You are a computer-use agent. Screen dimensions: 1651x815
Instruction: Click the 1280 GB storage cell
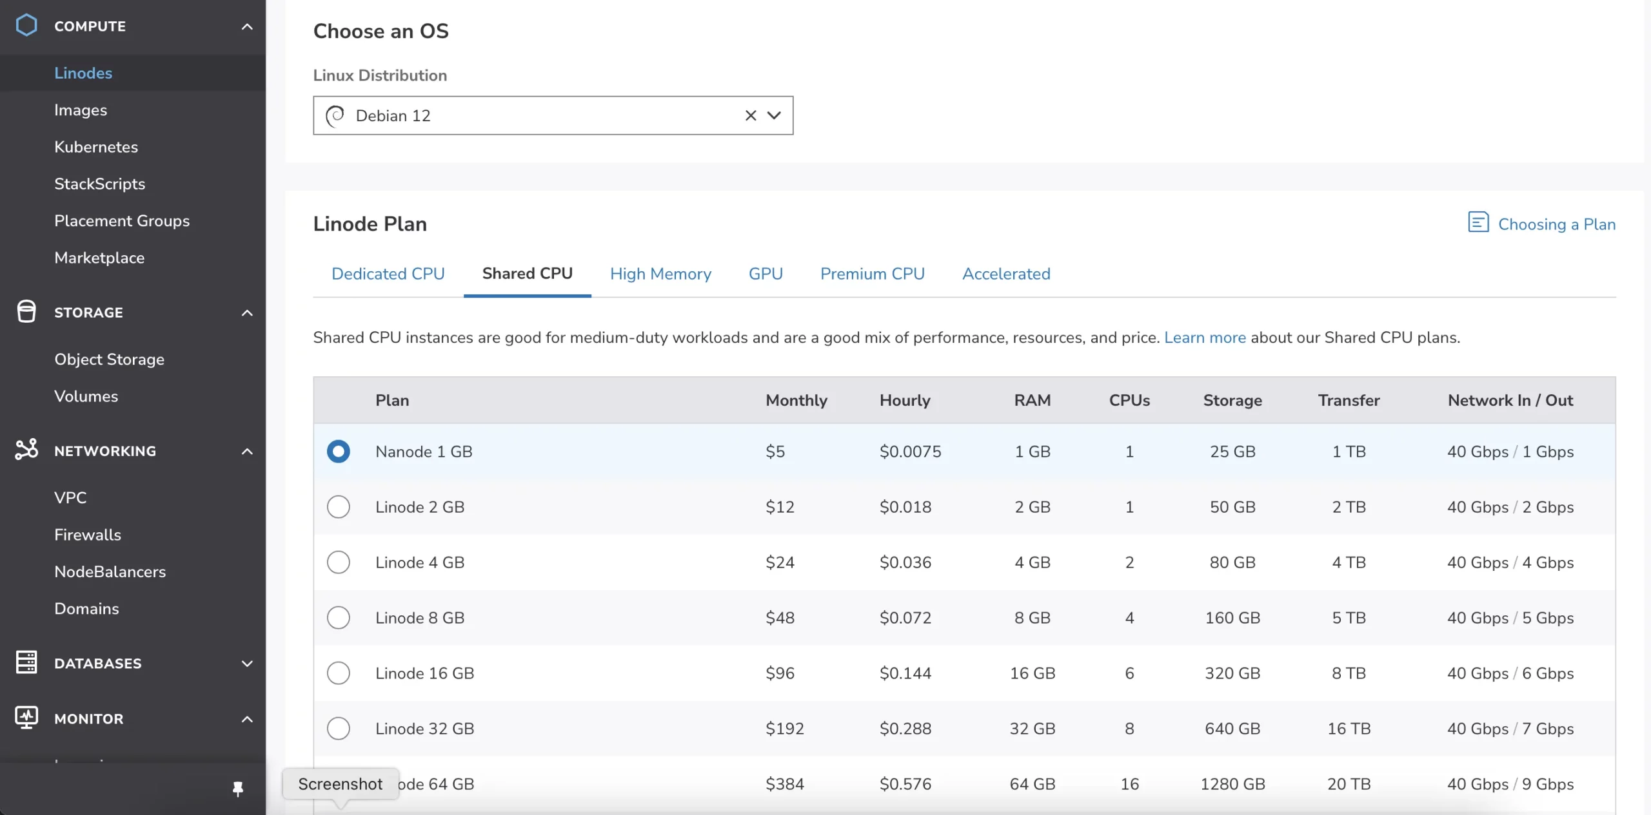[1232, 784]
